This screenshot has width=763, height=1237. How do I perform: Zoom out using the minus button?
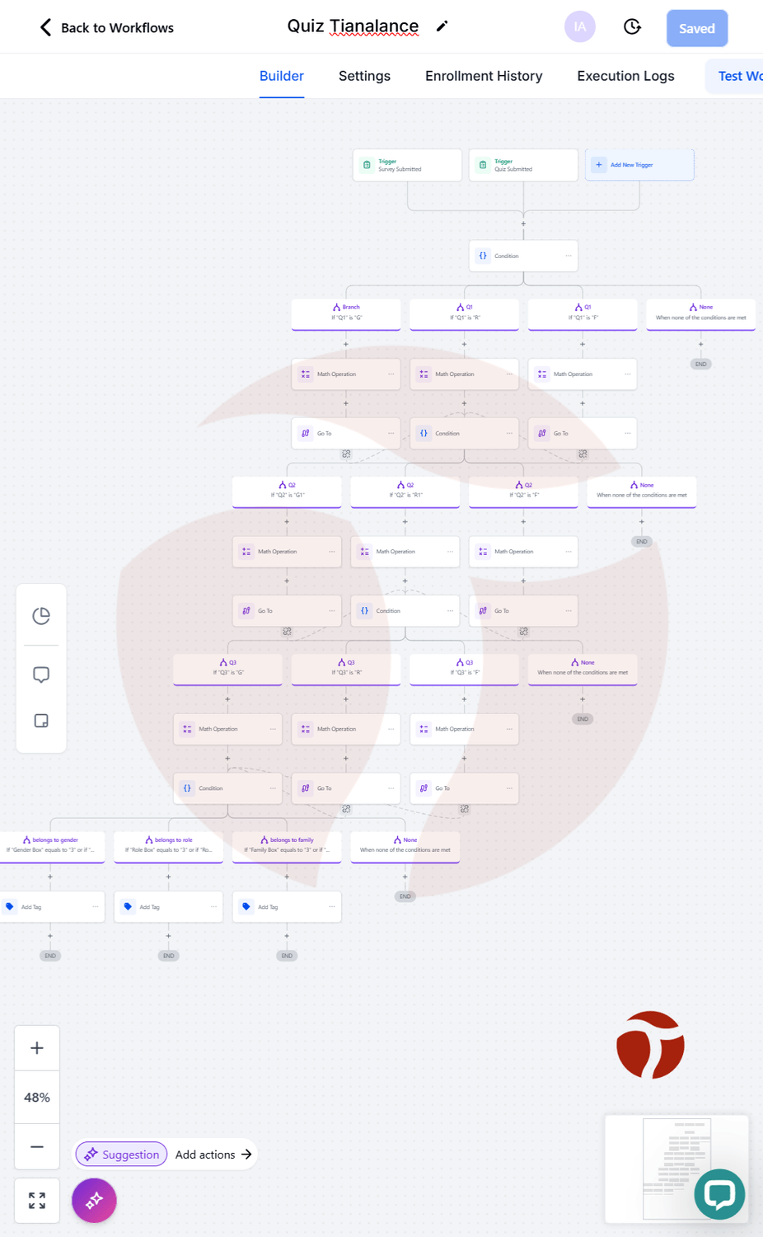click(37, 1146)
